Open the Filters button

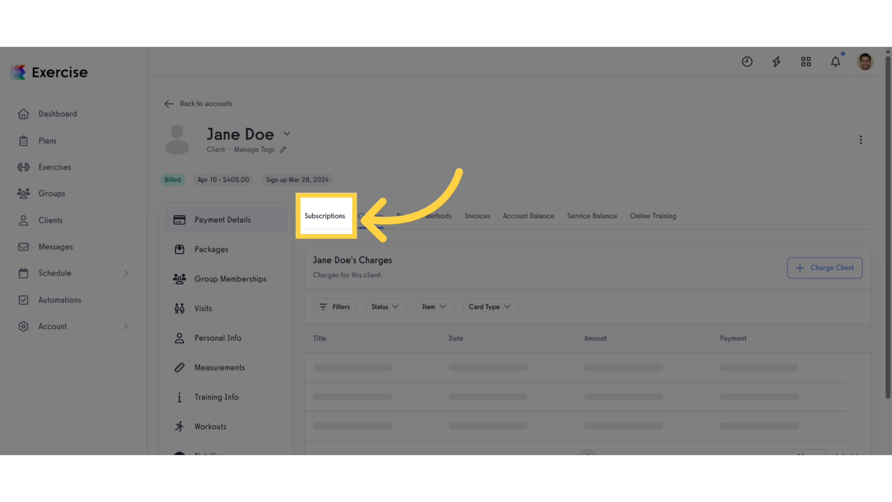[334, 307]
